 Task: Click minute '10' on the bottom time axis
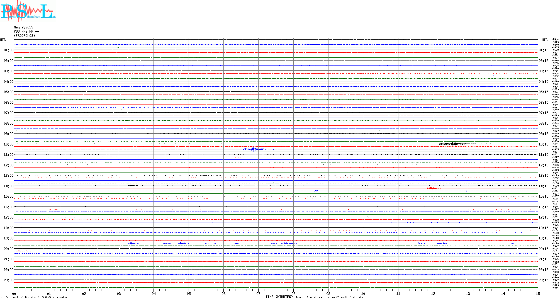[363, 293]
